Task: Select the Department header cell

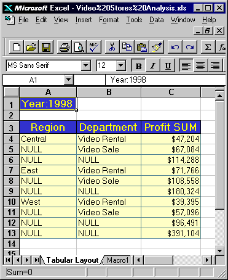Action: (109, 127)
